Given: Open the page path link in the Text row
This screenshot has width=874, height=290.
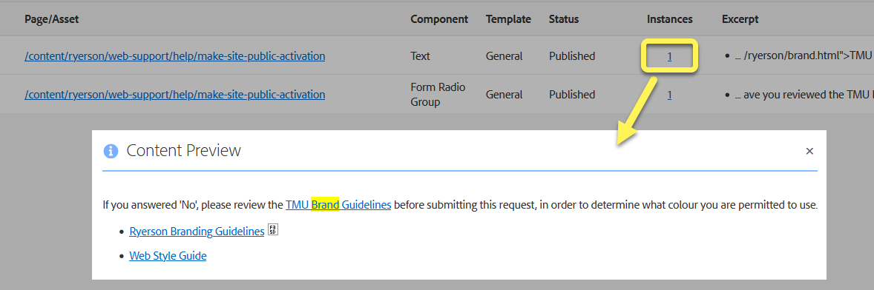Looking at the screenshot, I should pos(175,56).
